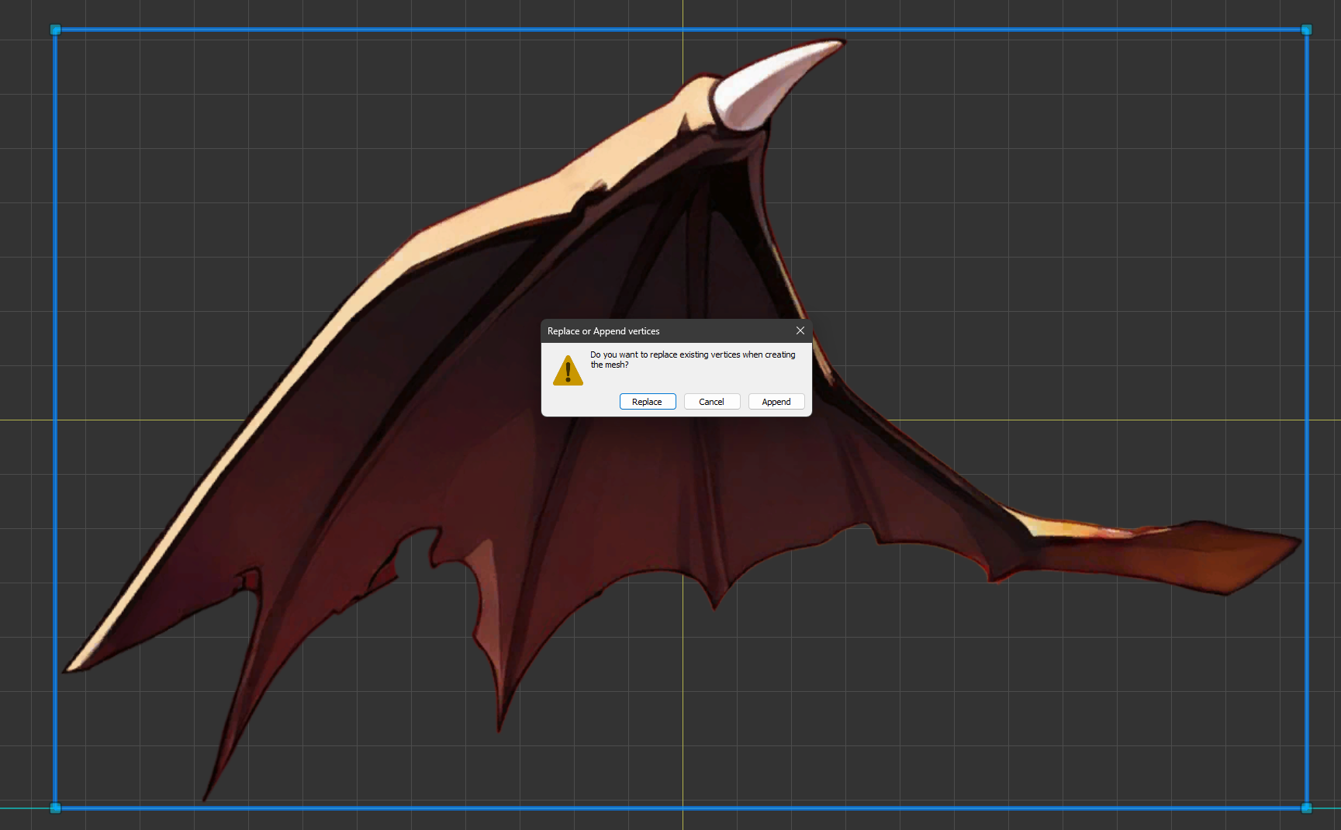Select the bottom-right bounding box handle
Image resolution: width=1341 pixels, height=830 pixels.
pyautogui.click(x=1306, y=808)
